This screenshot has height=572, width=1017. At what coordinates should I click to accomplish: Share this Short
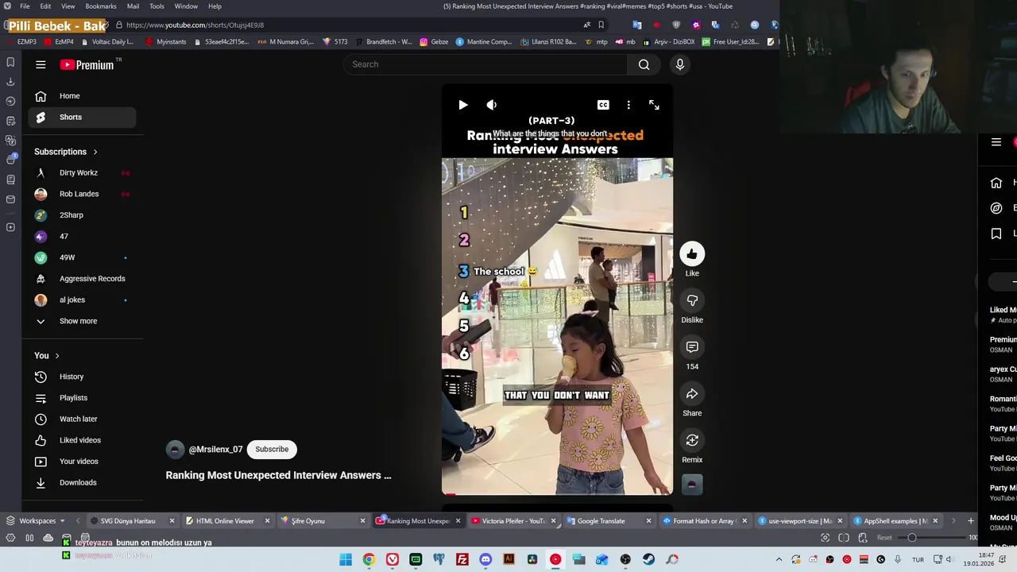point(692,394)
